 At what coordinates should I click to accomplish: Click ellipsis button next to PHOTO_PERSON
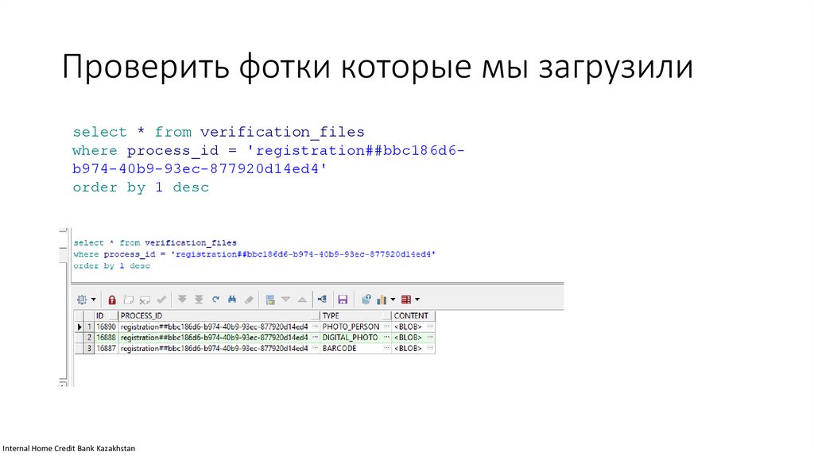click(x=387, y=327)
